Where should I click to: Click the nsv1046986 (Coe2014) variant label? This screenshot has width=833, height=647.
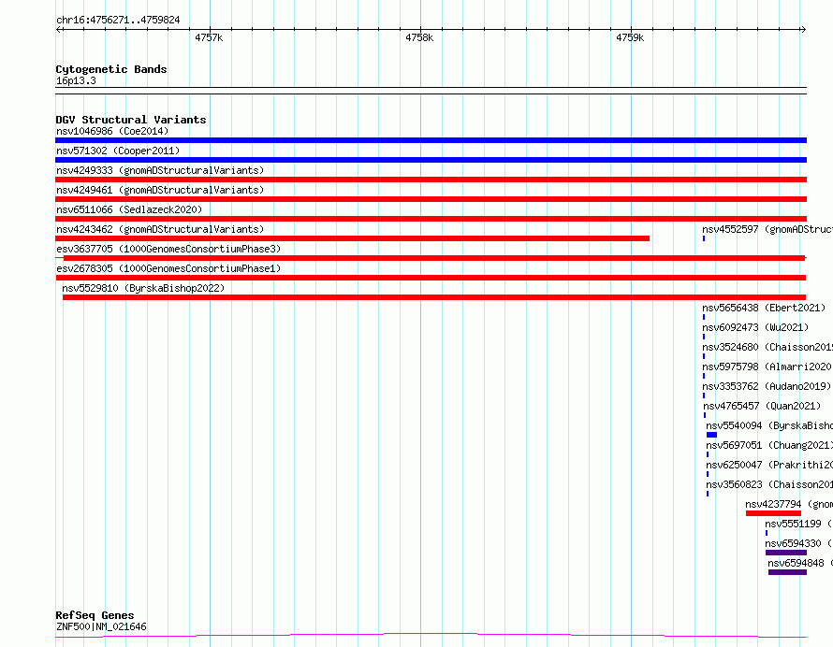coord(112,131)
